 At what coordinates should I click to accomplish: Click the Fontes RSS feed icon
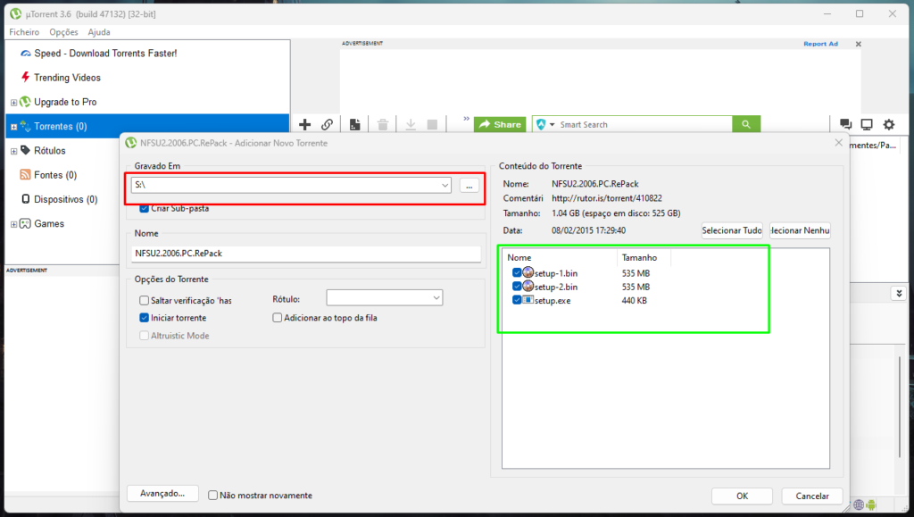coord(25,174)
